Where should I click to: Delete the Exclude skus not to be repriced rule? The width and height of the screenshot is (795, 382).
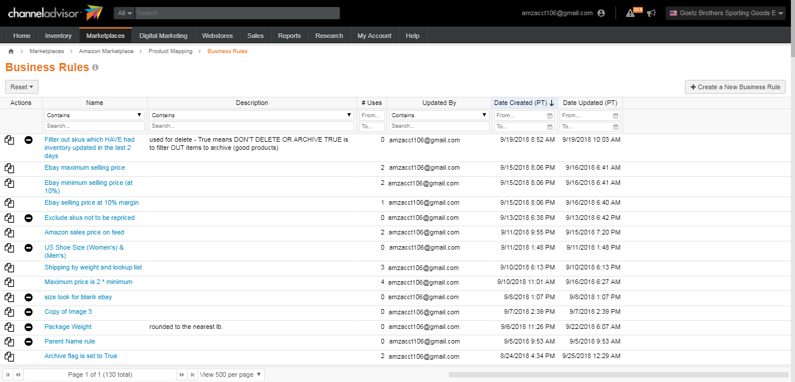point(29,218)
